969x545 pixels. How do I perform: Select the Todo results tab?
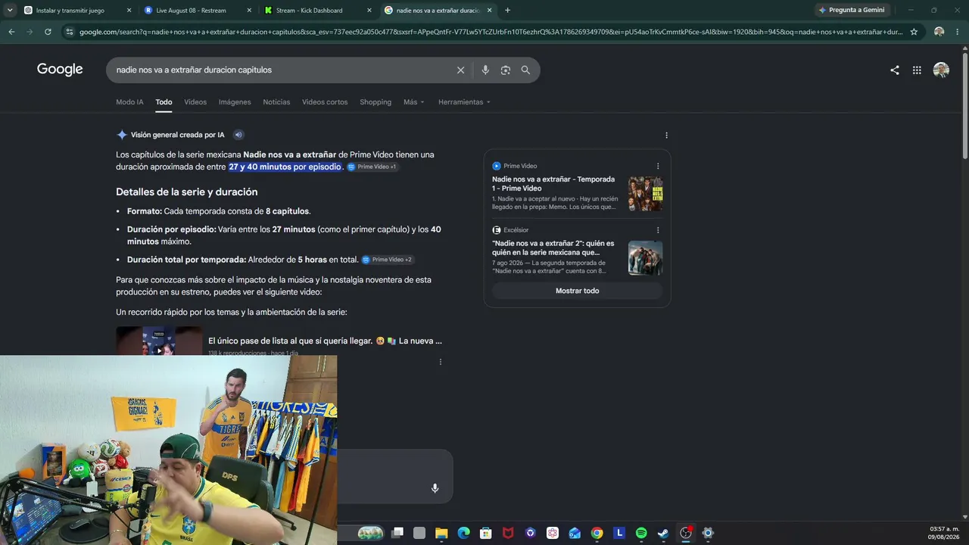(164, 102)
